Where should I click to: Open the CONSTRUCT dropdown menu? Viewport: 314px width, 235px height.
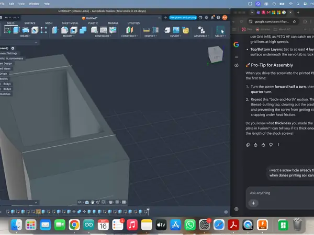(x=130, y=36)
